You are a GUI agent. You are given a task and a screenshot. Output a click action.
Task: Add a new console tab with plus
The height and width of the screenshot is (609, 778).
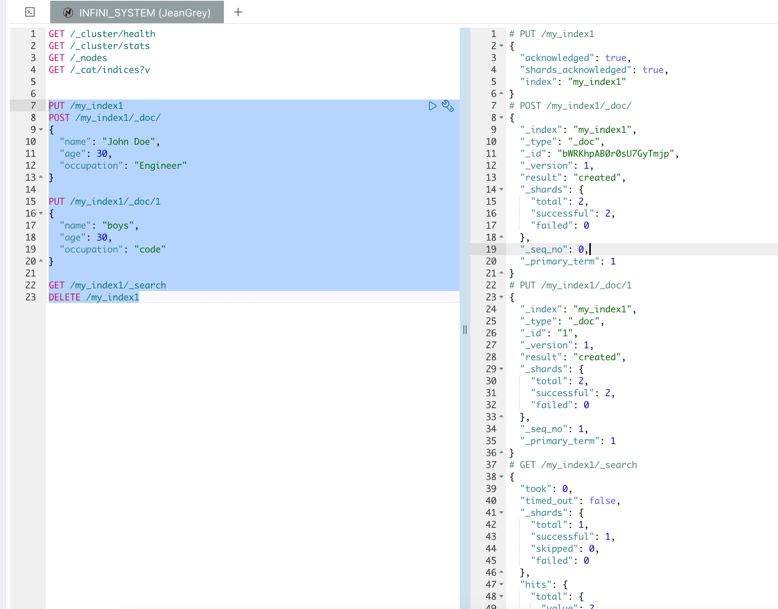(x=238, y=12)
